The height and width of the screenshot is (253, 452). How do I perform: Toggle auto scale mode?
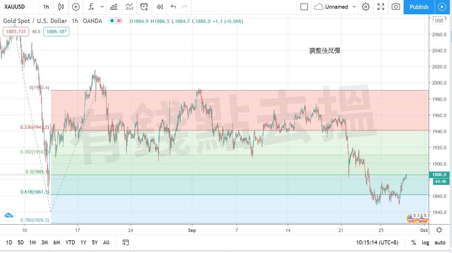pyautogui.click(x=440, y=242)
